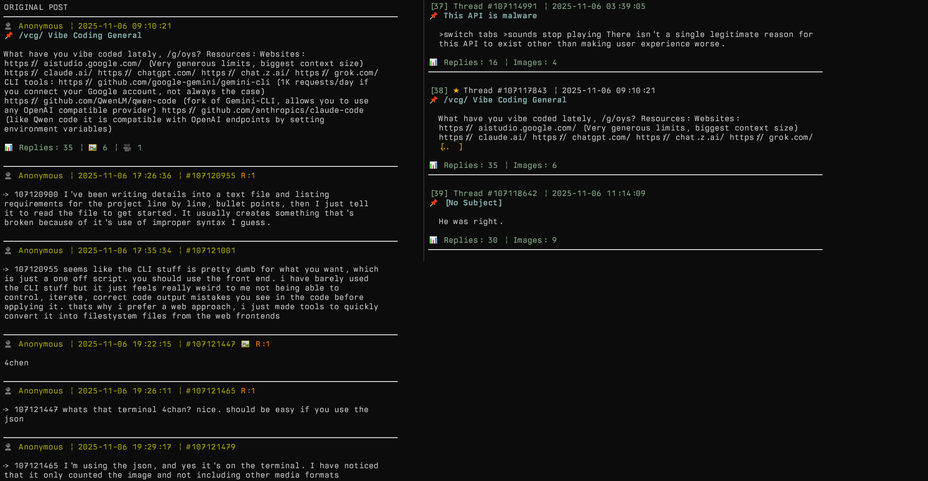Open the image attachment icon on post #107121447
Image resolution: width=928 pixels, height=481 pixels.
pos(245,344)
